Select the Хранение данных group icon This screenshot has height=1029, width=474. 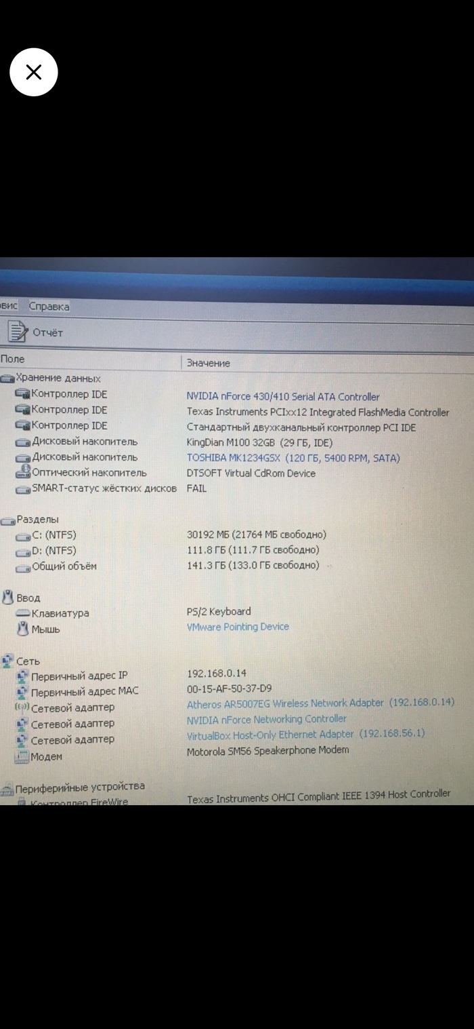pyautogui.click(x=7, y=378)
